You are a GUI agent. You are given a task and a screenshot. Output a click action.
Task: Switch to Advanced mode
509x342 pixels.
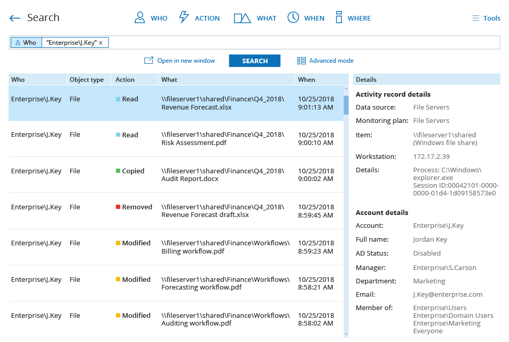click(325, 61)
